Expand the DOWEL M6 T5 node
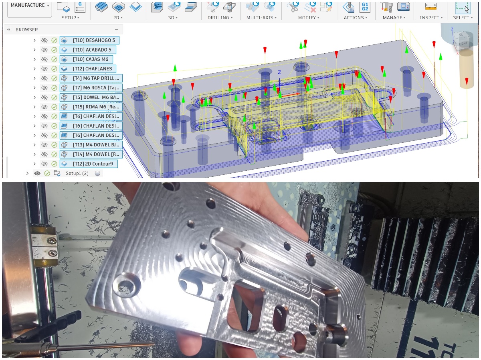The height and width of the screenshot is (360, 481). [x=34, y=97]
